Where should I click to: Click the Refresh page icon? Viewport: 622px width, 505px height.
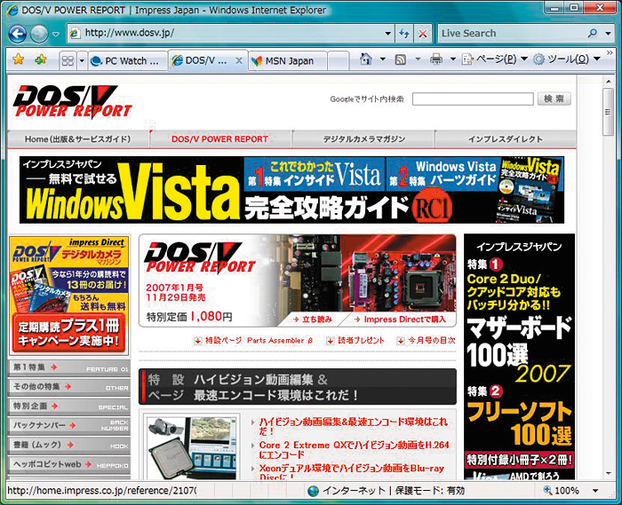pyautogui.click(x=403, y=34)
